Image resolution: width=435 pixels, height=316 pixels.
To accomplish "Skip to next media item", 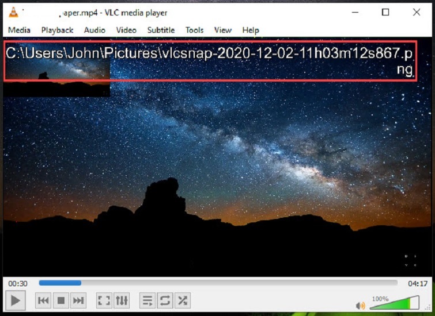I will (x=78, y=300).
